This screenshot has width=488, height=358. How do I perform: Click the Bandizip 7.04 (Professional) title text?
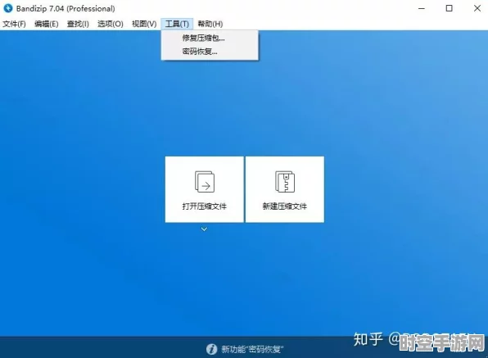tap(66, 9)
